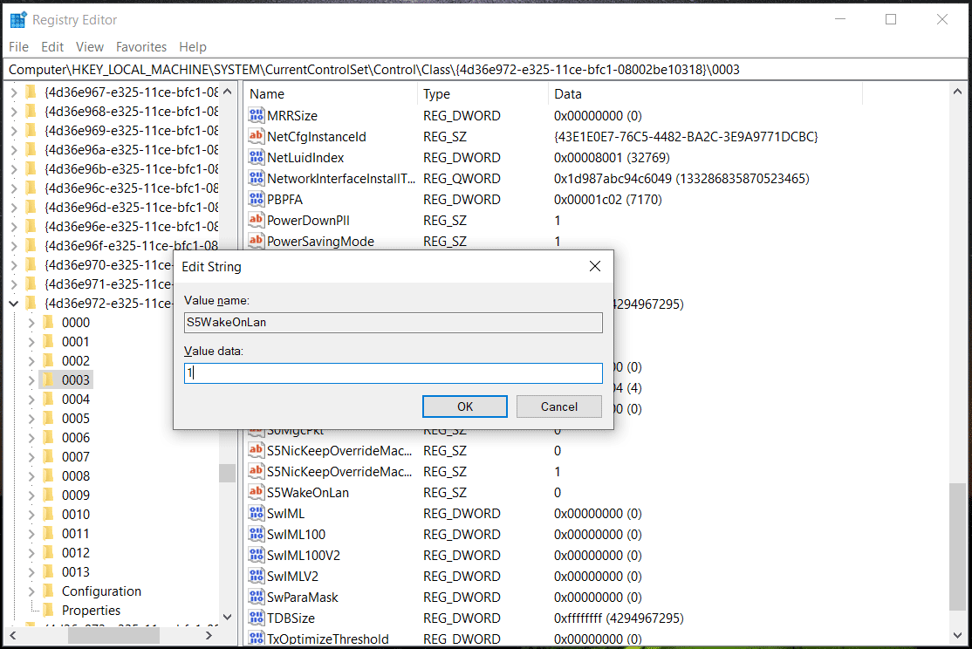Cancel the Edit String dialog
Screen dimensions: 972x649
coord(558,406)
